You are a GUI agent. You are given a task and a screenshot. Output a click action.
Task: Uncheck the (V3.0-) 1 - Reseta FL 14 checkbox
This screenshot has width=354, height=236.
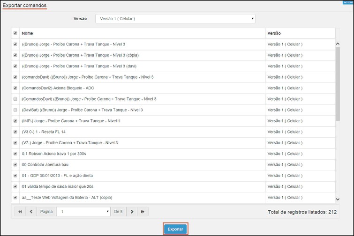coord(15,132)
